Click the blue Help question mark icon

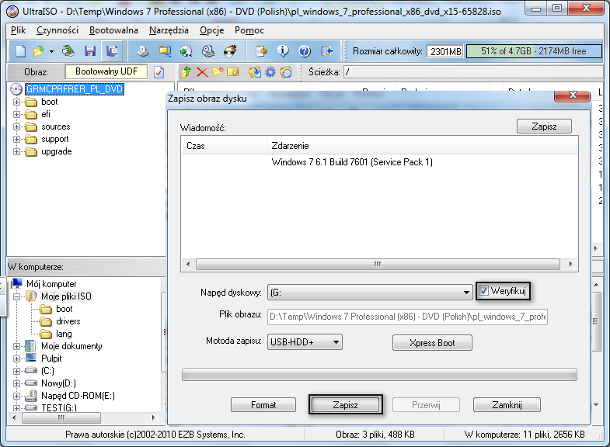305,51
